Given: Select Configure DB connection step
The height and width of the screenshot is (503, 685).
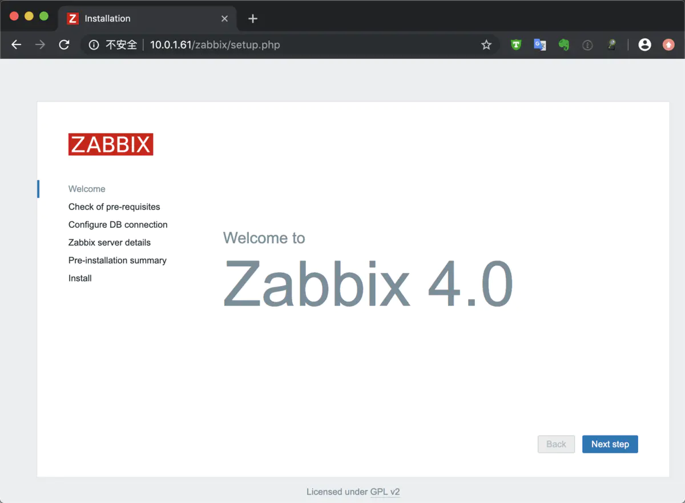Looking at the screenshot, I should (118, 224).
